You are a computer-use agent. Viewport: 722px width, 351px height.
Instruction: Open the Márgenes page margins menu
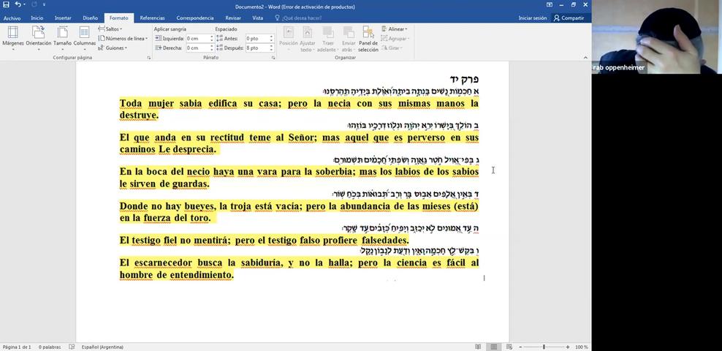click(13, 38)
